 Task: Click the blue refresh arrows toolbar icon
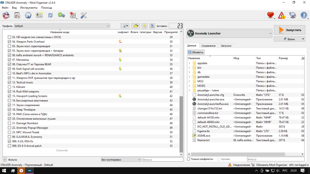click(x=50, y=15)
